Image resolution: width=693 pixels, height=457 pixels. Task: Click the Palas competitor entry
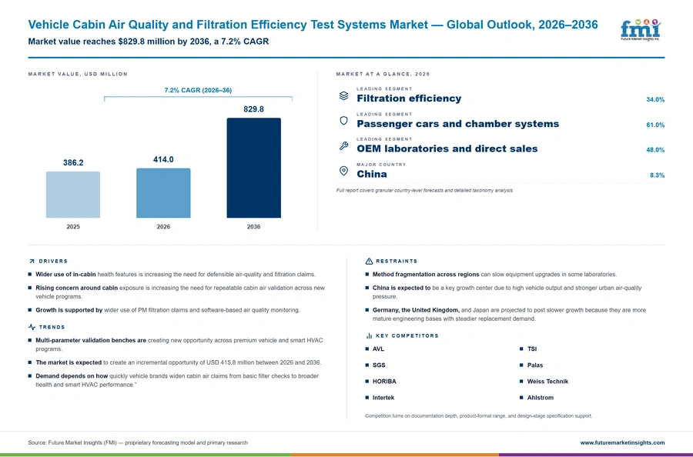535,365
